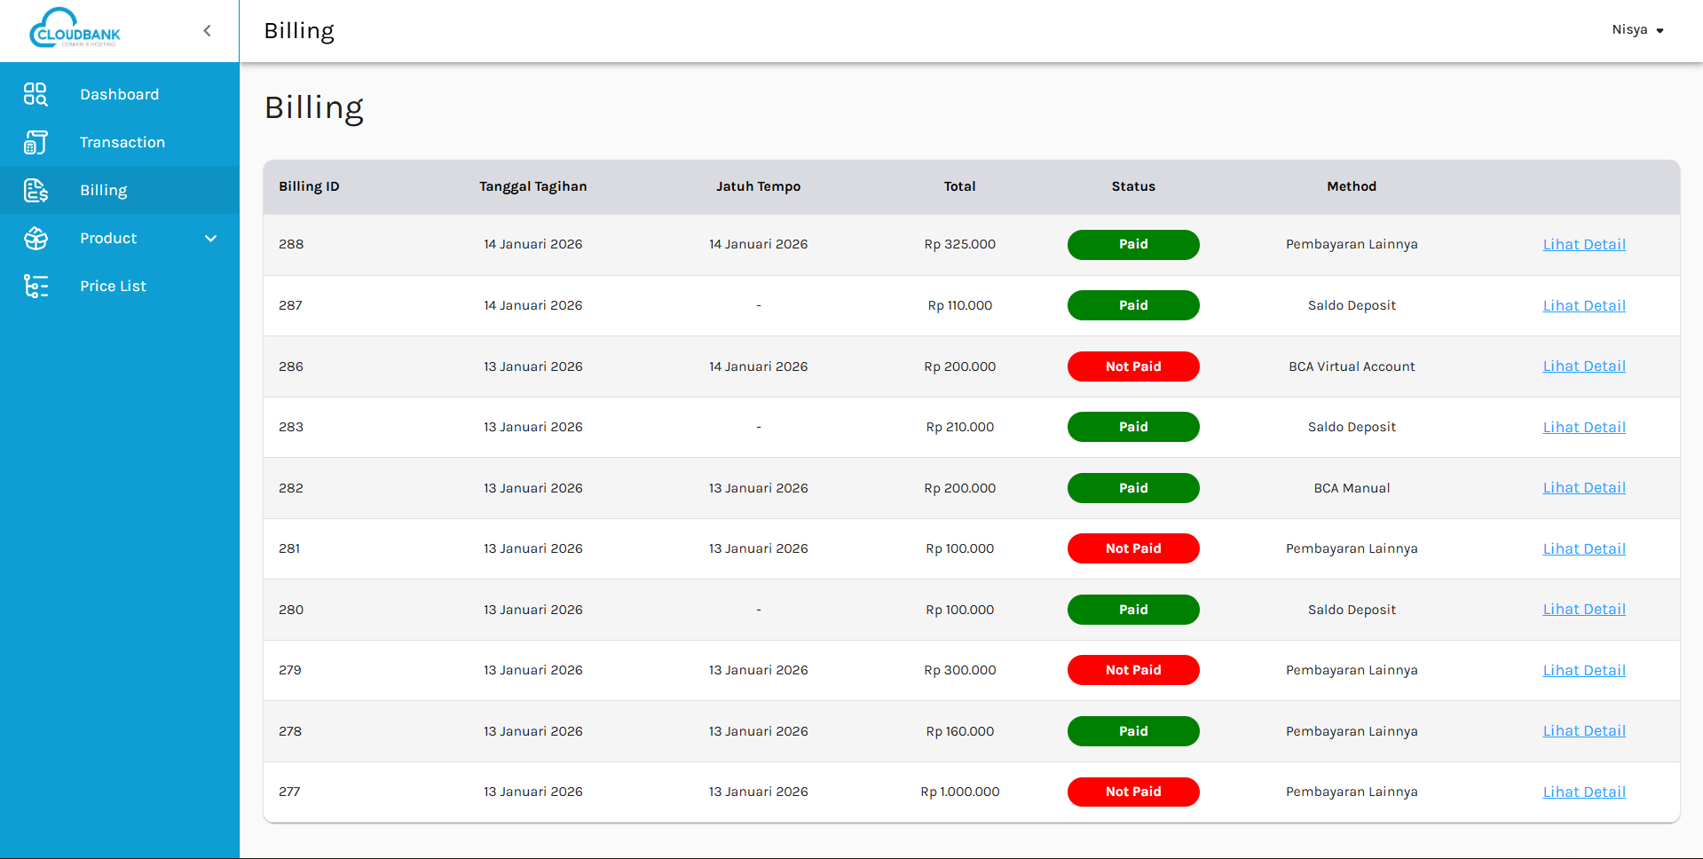Image resolution: width=1703 pixels, height=859 pixels.
Task: Open the Dashboard menu item
Action: pos(119,94)
